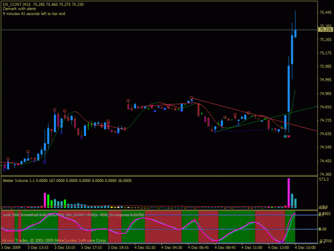The image size is (334, 251).
Task: Click the 75.445 price axis label
Action: [325, 13]
